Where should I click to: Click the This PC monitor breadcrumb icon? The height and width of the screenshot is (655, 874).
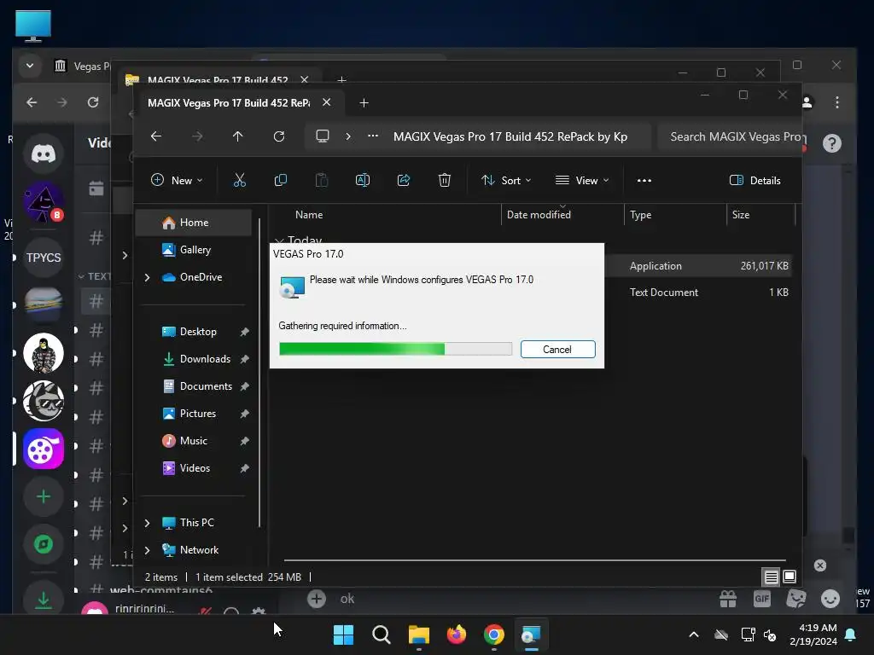pyautogui.click(x=322, y=136)
